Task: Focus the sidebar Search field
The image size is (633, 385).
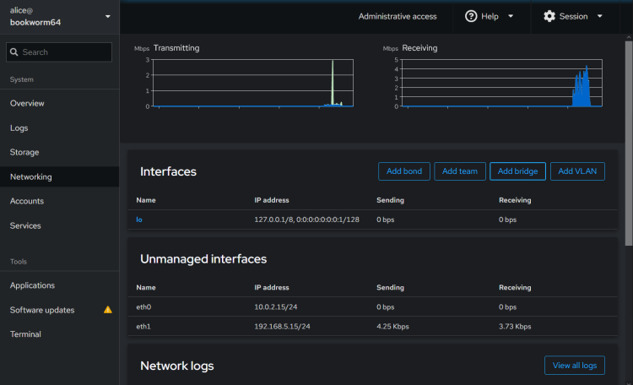Action: [59, 52]
